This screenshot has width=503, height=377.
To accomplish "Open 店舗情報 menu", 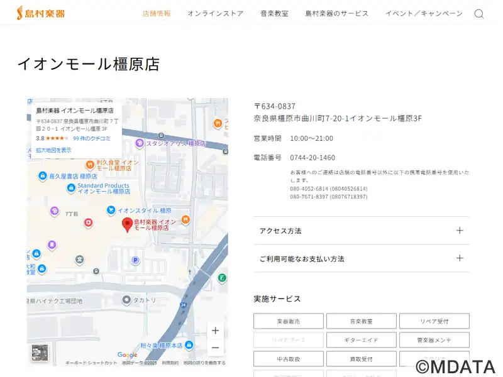I will coord(157,13).
